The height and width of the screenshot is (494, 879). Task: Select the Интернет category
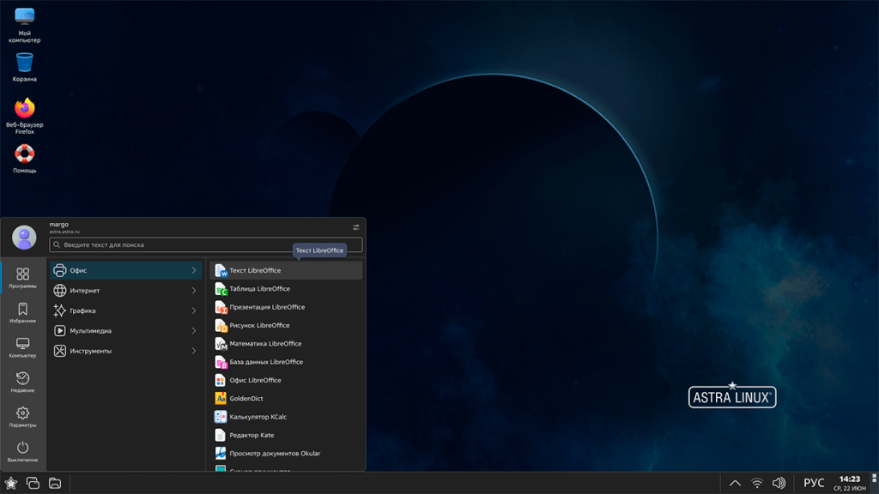125,291
